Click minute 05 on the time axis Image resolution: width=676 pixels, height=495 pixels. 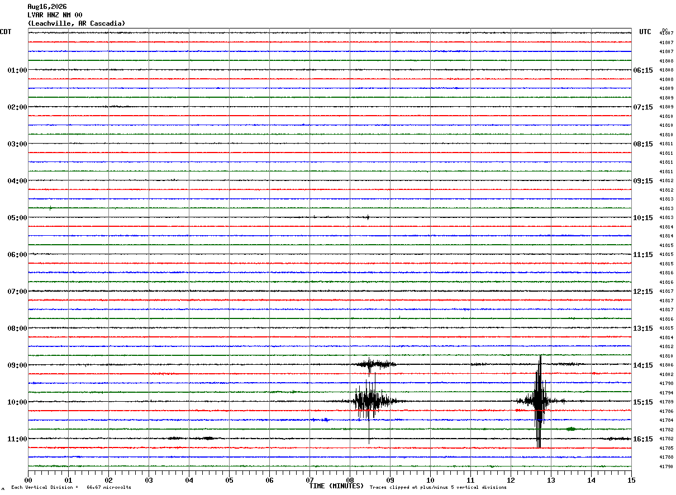click(x=229, y=480)
